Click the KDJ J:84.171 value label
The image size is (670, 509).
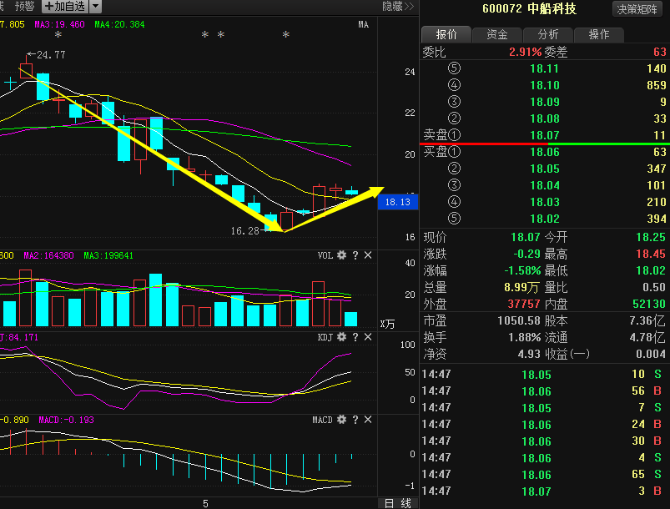coord(19,337)
